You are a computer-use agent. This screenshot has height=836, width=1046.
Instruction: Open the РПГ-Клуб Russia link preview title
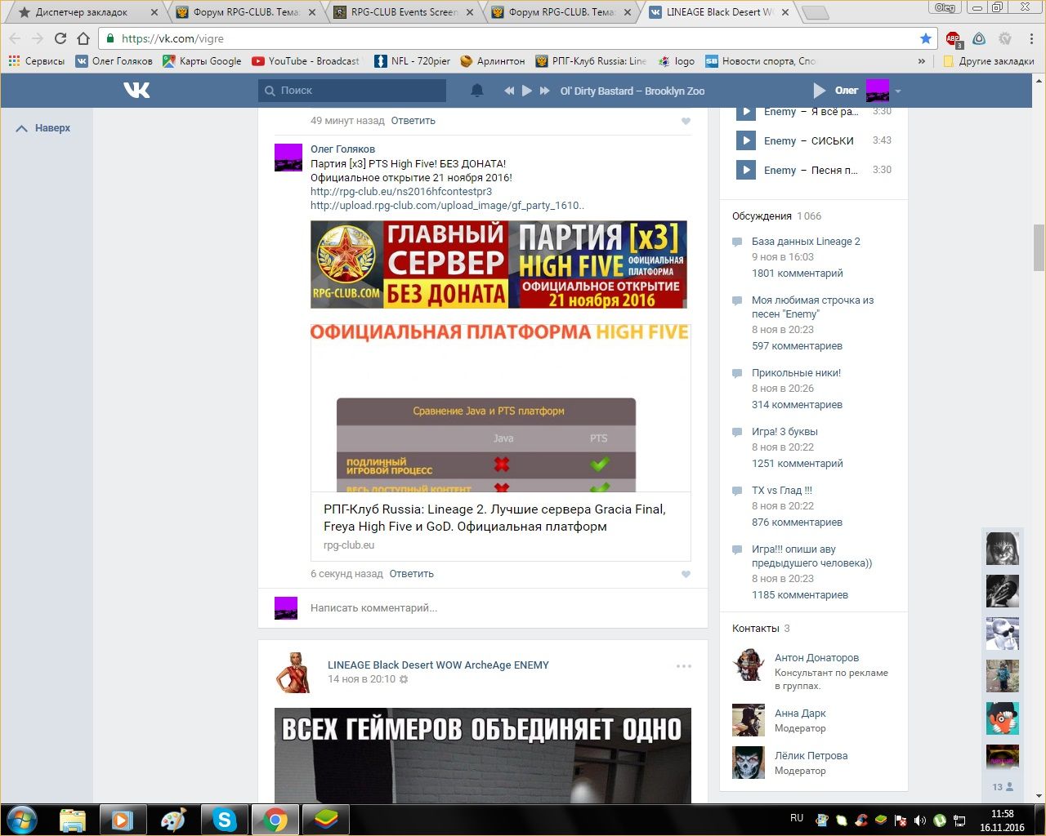point(494,518)
